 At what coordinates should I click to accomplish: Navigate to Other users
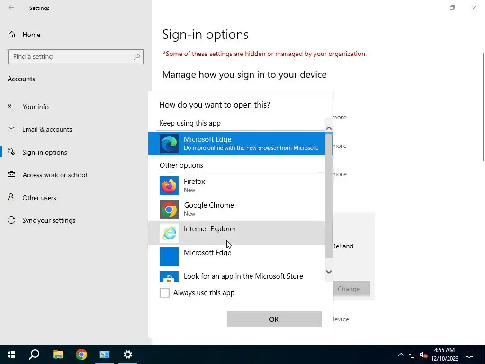(x=39, y=198)
